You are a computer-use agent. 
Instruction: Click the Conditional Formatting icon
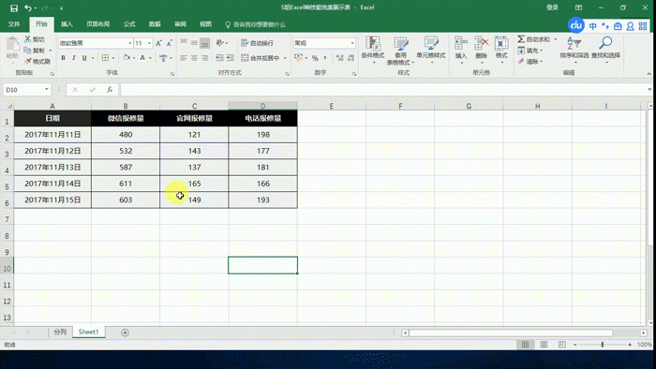[x=373, y=43]
